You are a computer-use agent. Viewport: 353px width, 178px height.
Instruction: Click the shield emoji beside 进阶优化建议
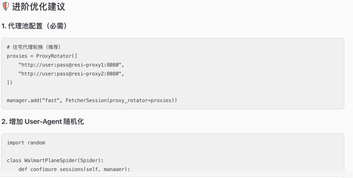click(6, 6)
